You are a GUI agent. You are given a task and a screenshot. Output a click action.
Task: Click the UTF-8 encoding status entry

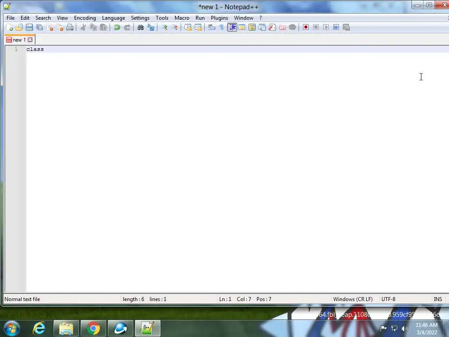[x=388, y=299]
